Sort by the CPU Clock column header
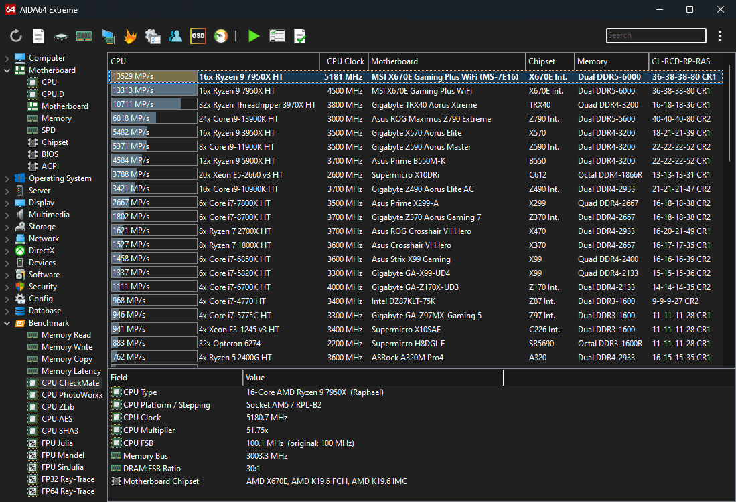The image size is (736, 502). coord(344,61)
